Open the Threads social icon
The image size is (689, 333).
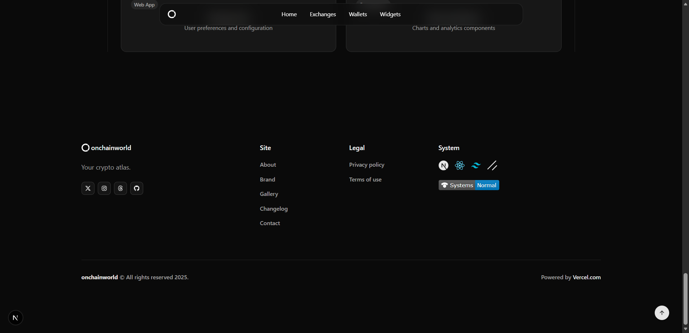[x=120, y=188]
